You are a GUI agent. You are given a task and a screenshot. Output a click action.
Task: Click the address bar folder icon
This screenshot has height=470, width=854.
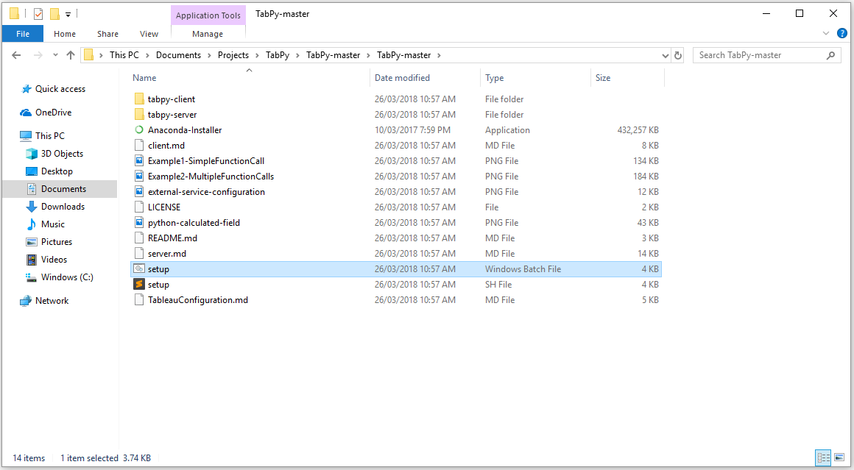click(x=89, y=55)
